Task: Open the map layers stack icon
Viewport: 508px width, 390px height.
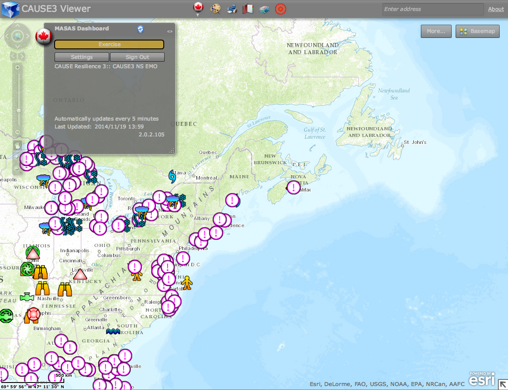Action: 264,9
